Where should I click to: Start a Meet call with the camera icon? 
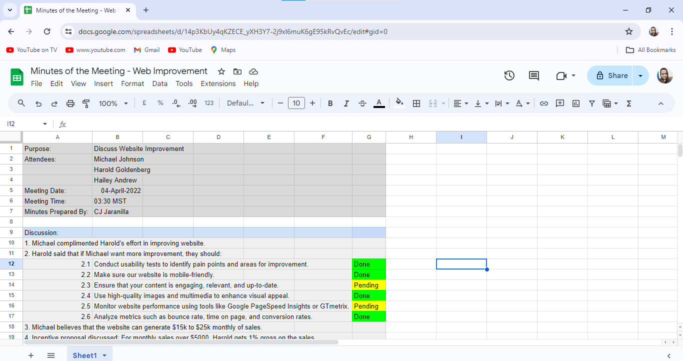point(561,75)
